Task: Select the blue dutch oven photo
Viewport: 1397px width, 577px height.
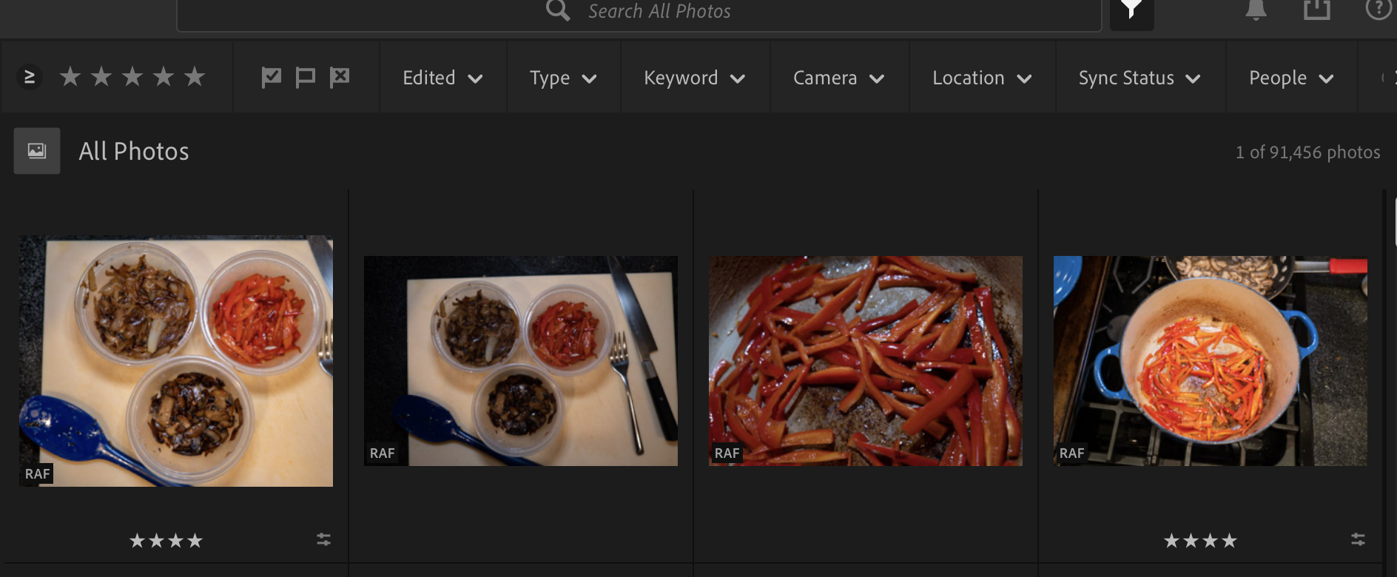Action: coord(1211,361)
